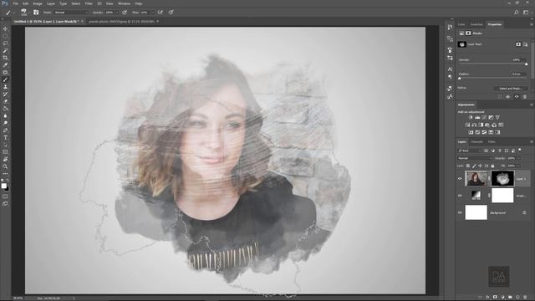Open layer blend mode dropdown in Layers
535x301 pixels.
pyautogui.click(x=475, y=158)
